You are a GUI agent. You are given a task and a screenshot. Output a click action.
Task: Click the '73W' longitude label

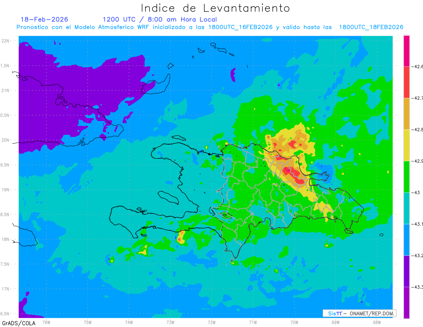point(170,322)
